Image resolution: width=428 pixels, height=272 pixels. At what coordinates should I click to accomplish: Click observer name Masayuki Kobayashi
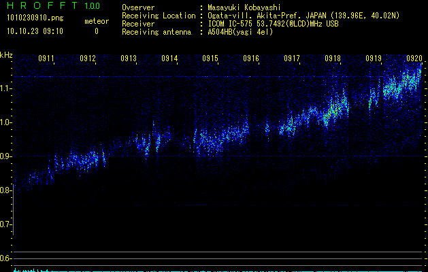pyautogui.click(x=244, y=7)
